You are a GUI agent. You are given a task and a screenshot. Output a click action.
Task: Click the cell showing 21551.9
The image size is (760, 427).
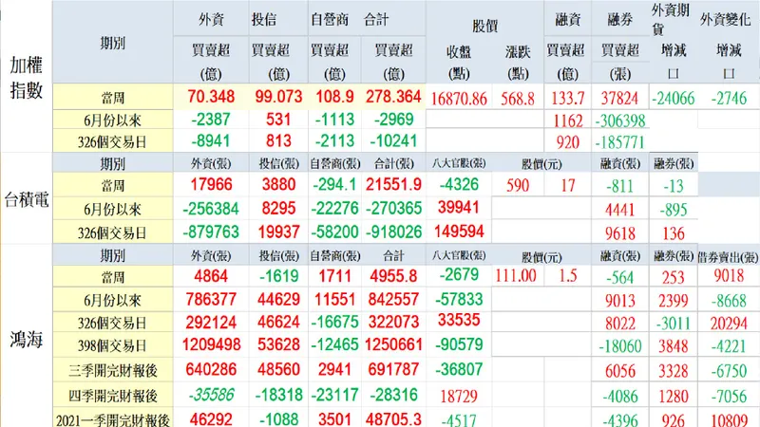(393, 184)
